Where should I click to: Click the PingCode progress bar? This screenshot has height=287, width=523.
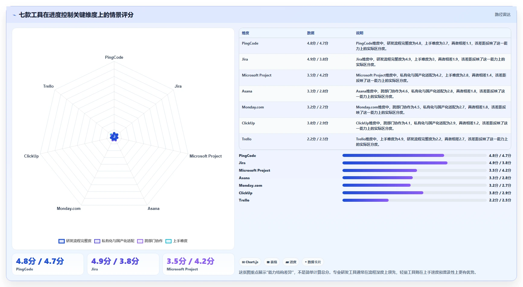coord(414,155)
